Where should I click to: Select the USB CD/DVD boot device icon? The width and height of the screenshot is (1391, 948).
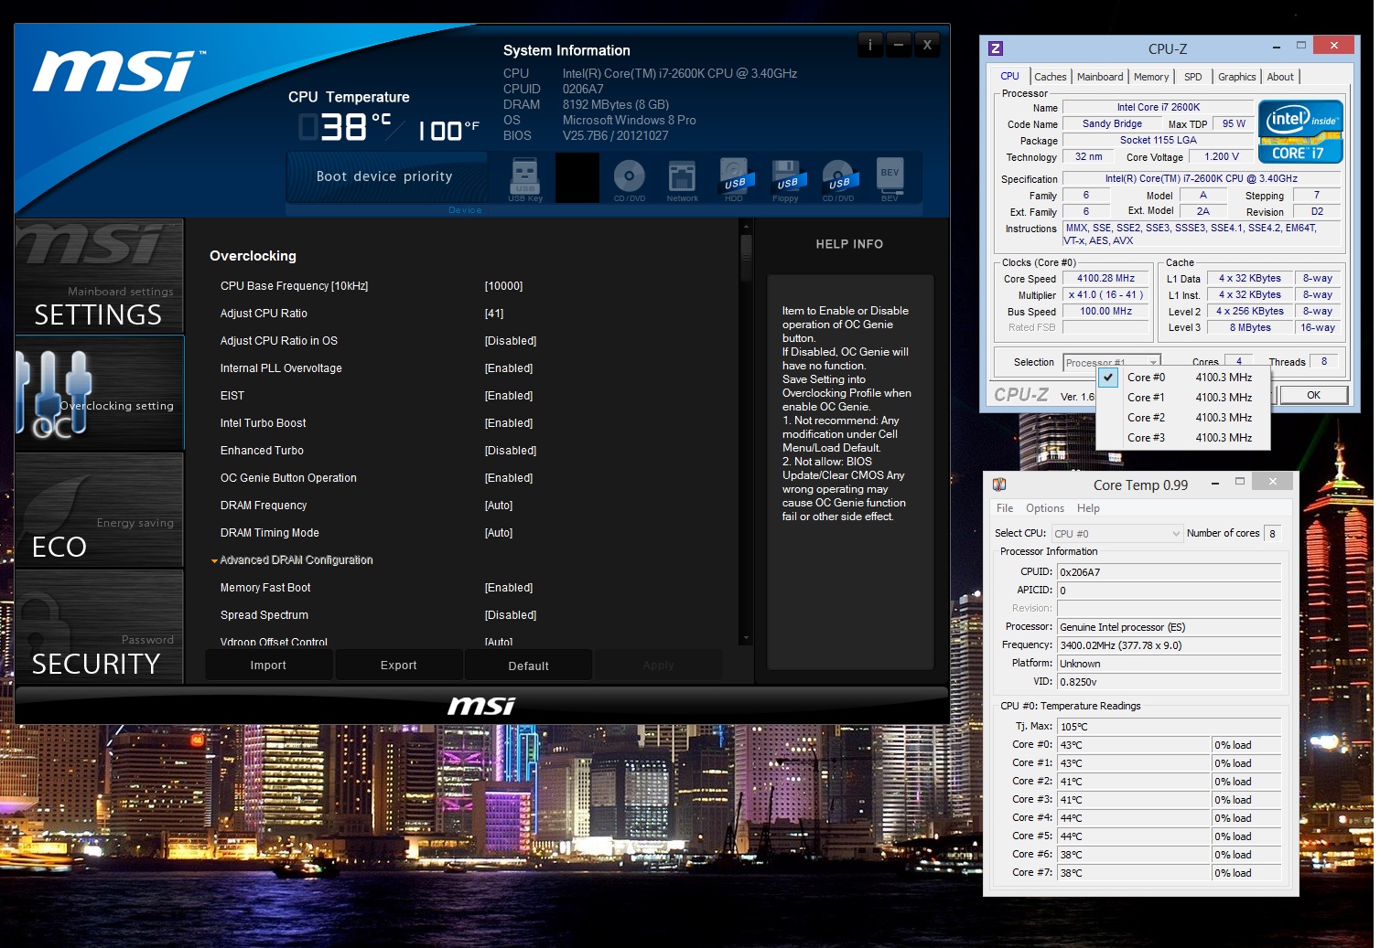838,179
